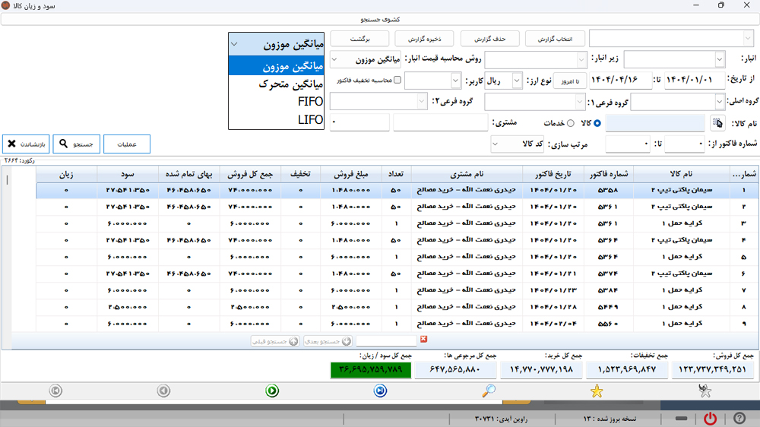Open the انبار dropdown
Viewport: 760px width, 427px height.
click(719, 59)
